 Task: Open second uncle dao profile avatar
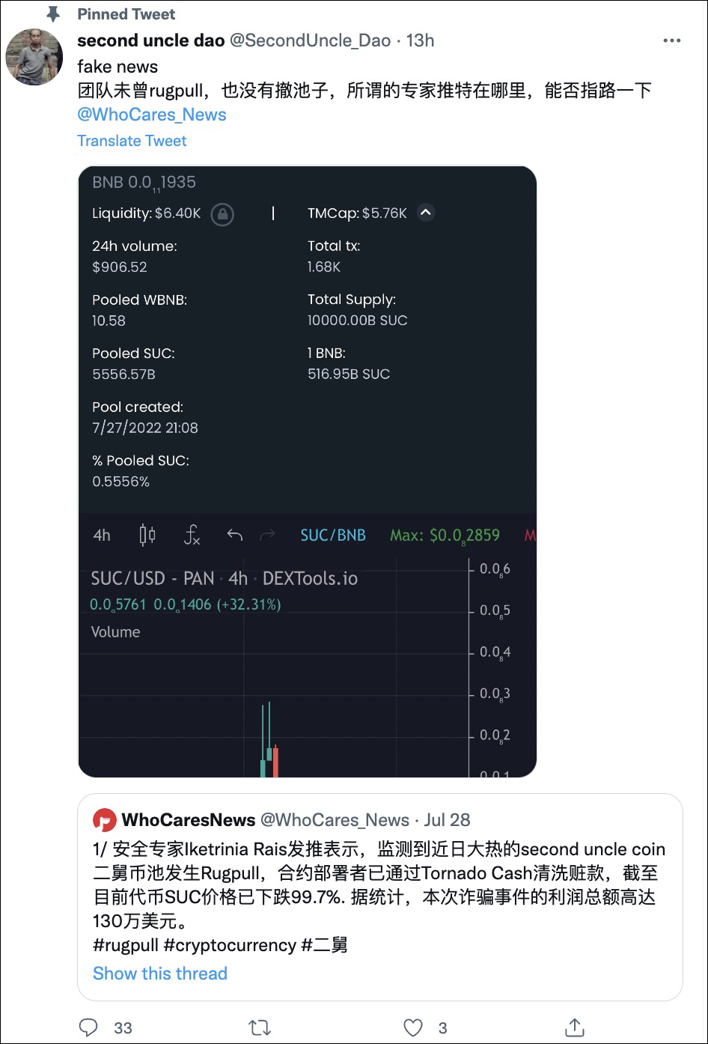click(34, 57)
